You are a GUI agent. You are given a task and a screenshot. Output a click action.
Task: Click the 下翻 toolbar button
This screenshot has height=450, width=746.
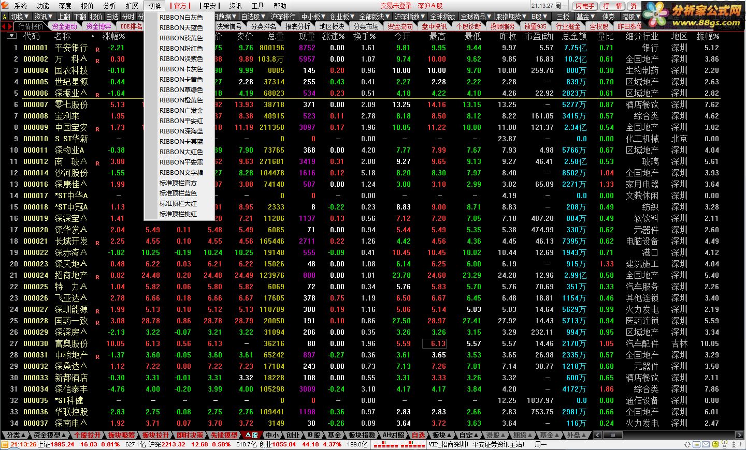80,17
